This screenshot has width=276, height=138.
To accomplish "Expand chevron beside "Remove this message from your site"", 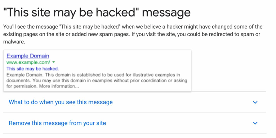I will click(255, 123).
